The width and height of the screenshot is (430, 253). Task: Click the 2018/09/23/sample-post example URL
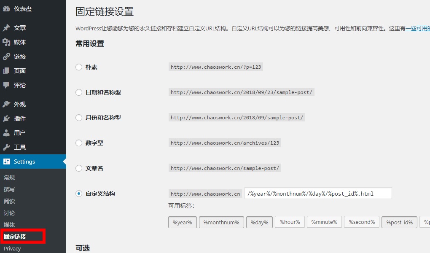coord(241,92)
